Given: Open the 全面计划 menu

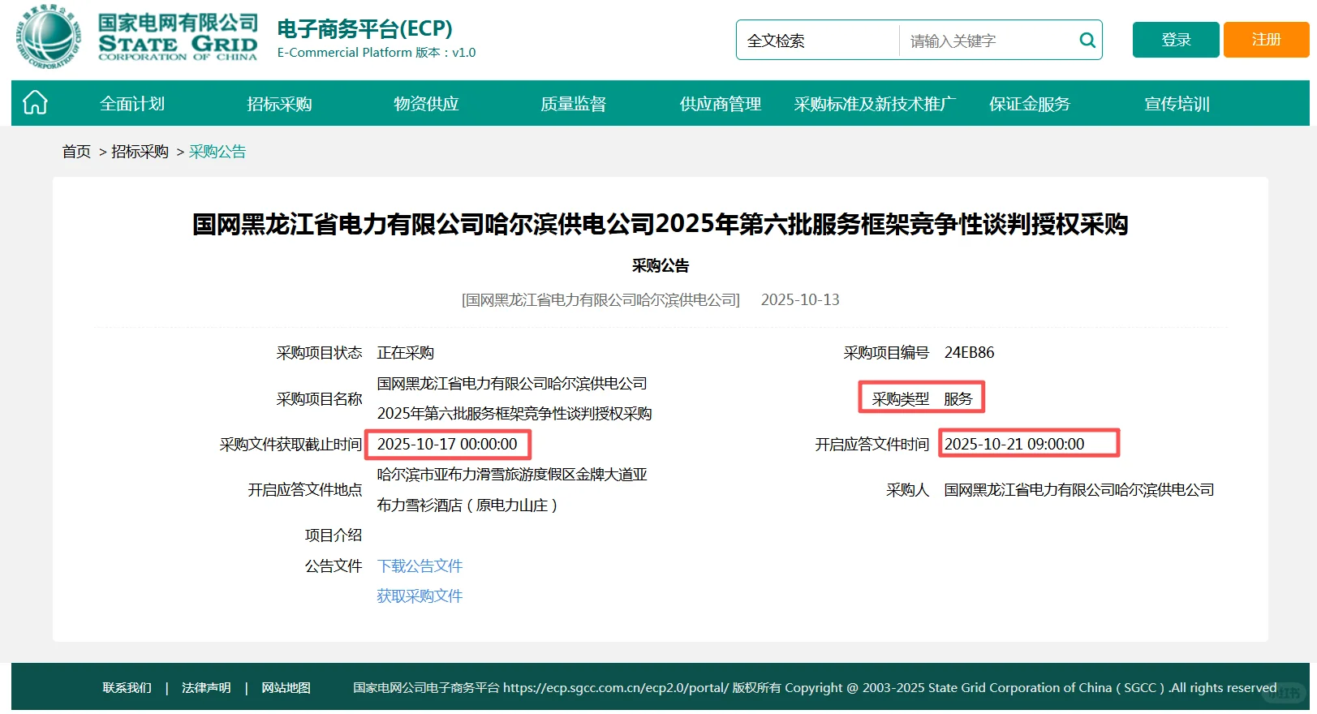Looking at the screenshot, I should point(132,104).
